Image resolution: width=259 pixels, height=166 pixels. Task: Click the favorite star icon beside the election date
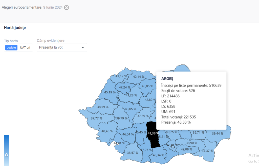pos(66,8)
